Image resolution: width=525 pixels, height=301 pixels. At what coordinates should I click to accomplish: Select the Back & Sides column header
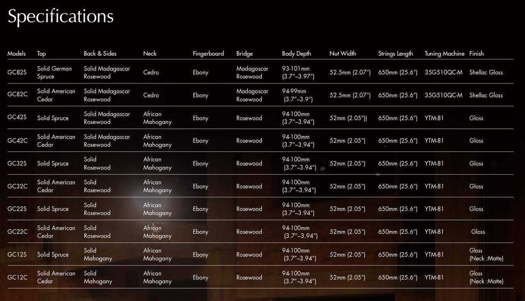[x=100, y=54]
